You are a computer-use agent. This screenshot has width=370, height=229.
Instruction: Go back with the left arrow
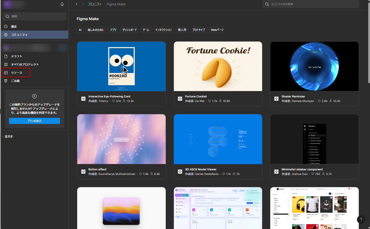[x=77, y=4]
